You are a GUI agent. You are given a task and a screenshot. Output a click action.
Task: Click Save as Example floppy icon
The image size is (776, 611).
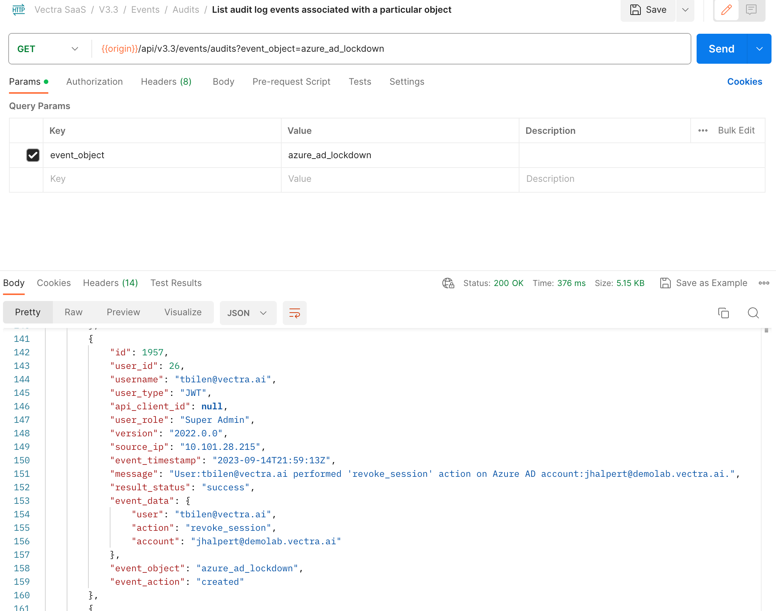[666, 283]
